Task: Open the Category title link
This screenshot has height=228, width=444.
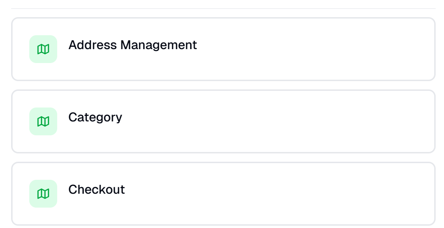Action: [x=95, y=117]
